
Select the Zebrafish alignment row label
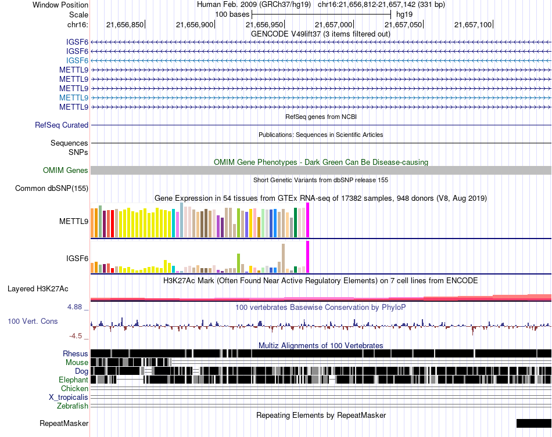click(x=73, y=406)
